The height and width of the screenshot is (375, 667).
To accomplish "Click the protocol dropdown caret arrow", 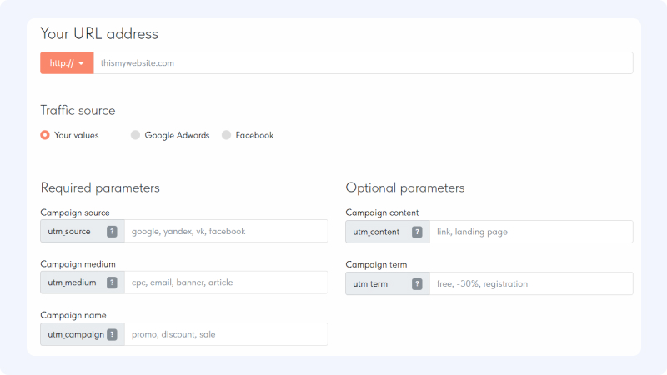I will pos(81,64).
